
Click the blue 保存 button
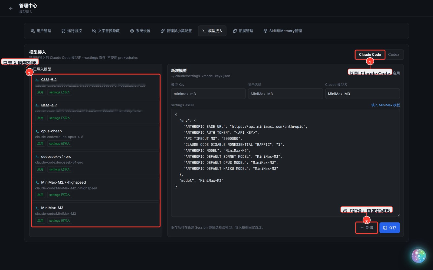[389, 228]
